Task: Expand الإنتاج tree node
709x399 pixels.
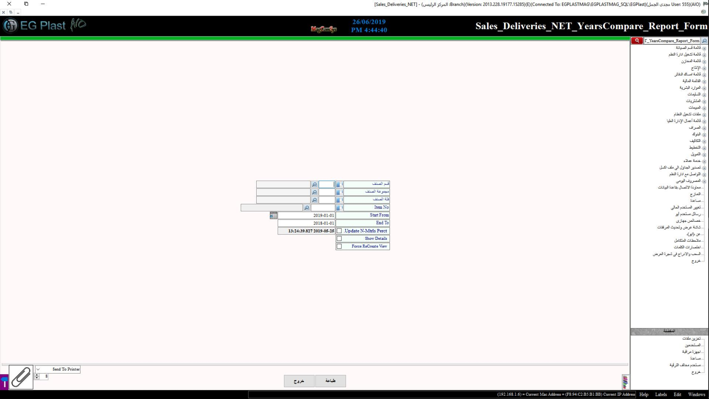Action: pyautogui.click(x=704, y=68)
